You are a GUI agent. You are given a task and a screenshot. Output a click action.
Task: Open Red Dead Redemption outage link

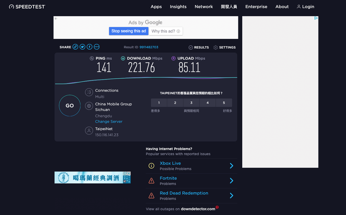pyautogui.click(x=184, y=193)
